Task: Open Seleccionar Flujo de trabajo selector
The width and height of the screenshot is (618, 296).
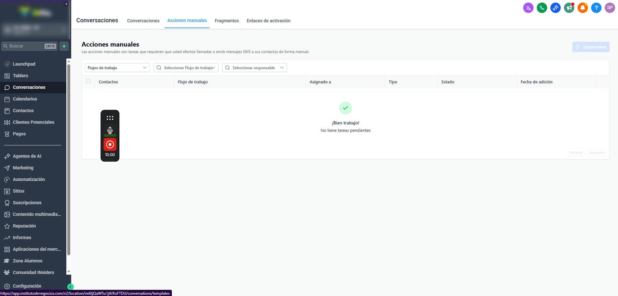Action: 186,68
